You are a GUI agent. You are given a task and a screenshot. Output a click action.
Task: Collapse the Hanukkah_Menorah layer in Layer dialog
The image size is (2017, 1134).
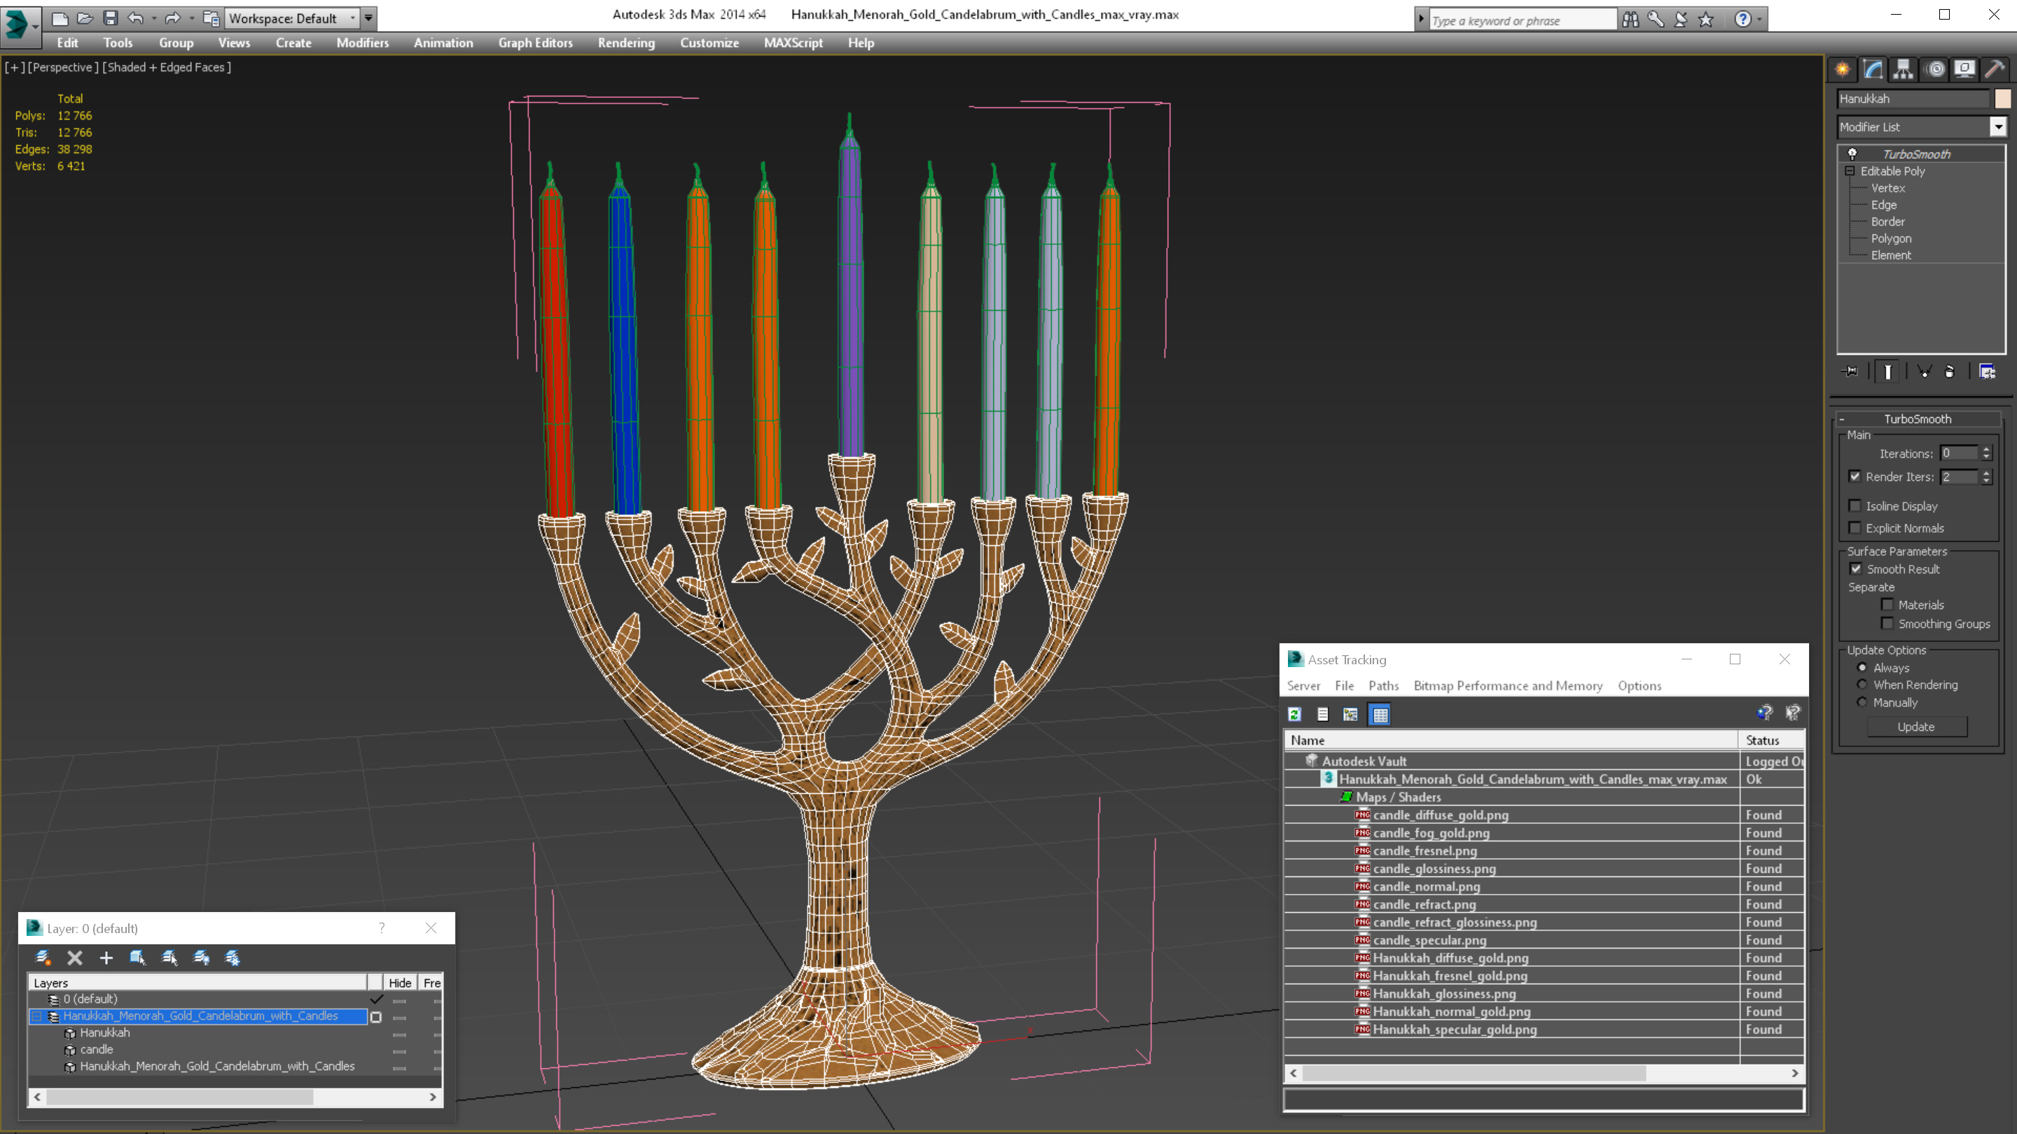click(36, 1016)
